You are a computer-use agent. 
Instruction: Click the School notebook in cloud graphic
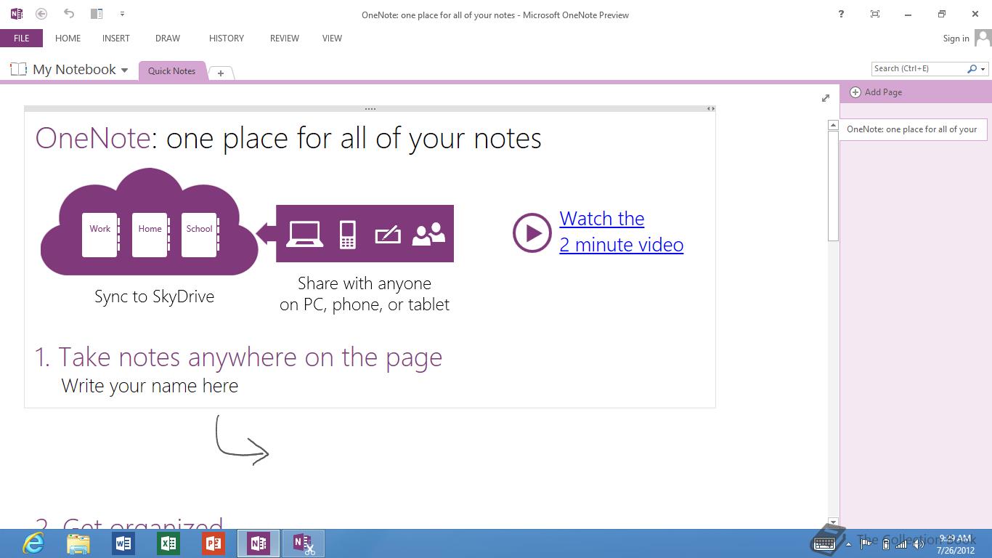[x=200, y=235]
